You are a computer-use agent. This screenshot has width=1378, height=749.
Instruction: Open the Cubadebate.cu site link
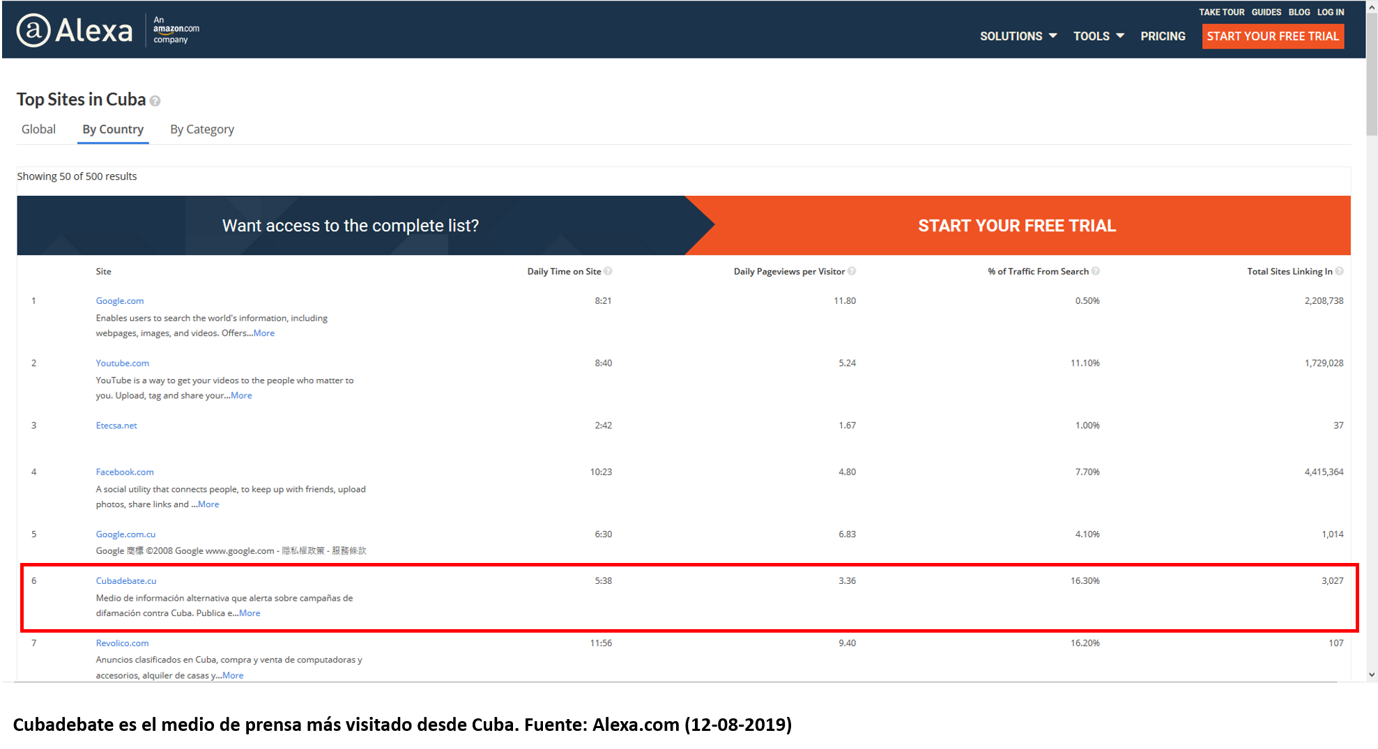[x=126, y=581]
